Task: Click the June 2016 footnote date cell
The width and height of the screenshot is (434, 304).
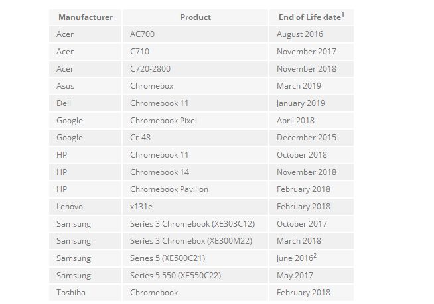Action: (311, 258)
